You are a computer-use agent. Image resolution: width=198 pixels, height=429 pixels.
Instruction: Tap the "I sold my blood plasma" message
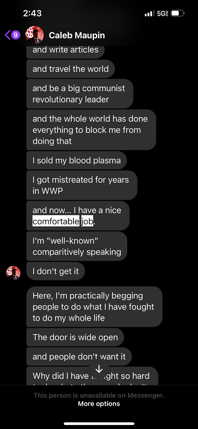[x=77, y=161]
